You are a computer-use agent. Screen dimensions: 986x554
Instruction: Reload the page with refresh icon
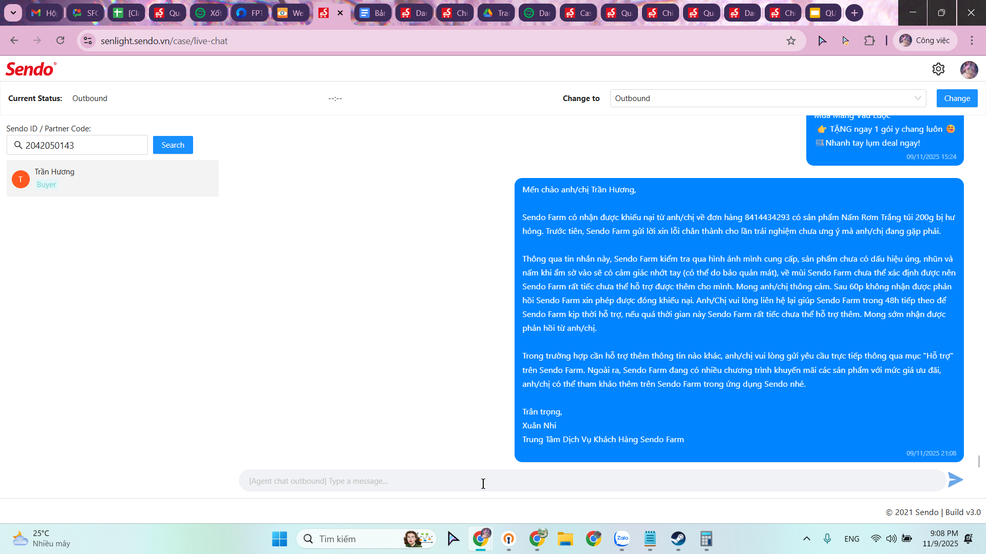pyautogui.click(x=61, y=41)
